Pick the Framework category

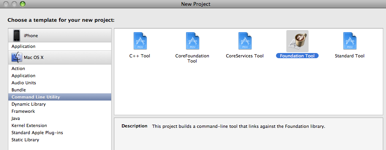60,112
